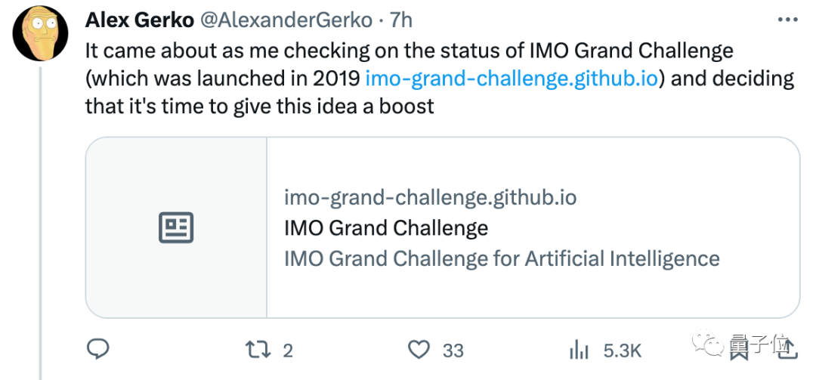Click the card description about Artificial Intelligence
Image resolution: width=816 pixels, height=380 pixels.
coord(502,258)
